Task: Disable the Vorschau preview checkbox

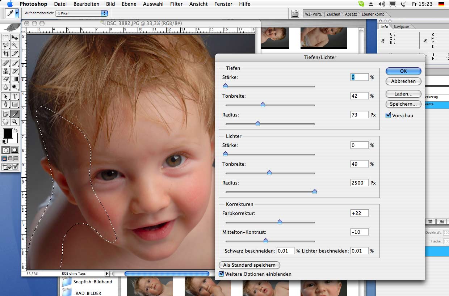Action: click(x=389, y=115)
